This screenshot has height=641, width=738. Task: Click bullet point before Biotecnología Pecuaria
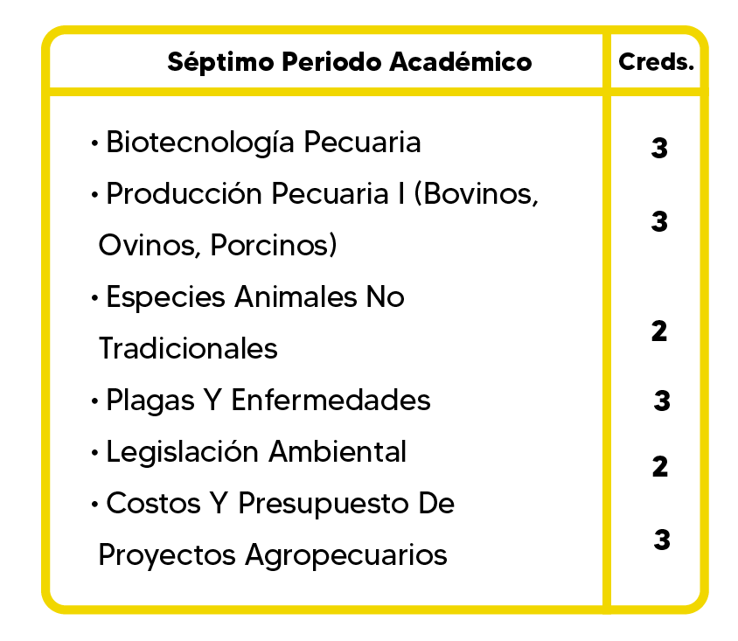[x=94, y=143]
